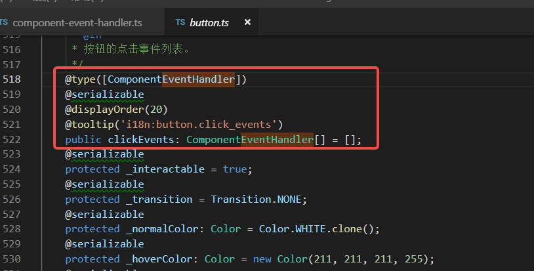The height and width of the screenshot is (271, 534).
Task: Close the button.ts tab
Action: pos(247,22)
